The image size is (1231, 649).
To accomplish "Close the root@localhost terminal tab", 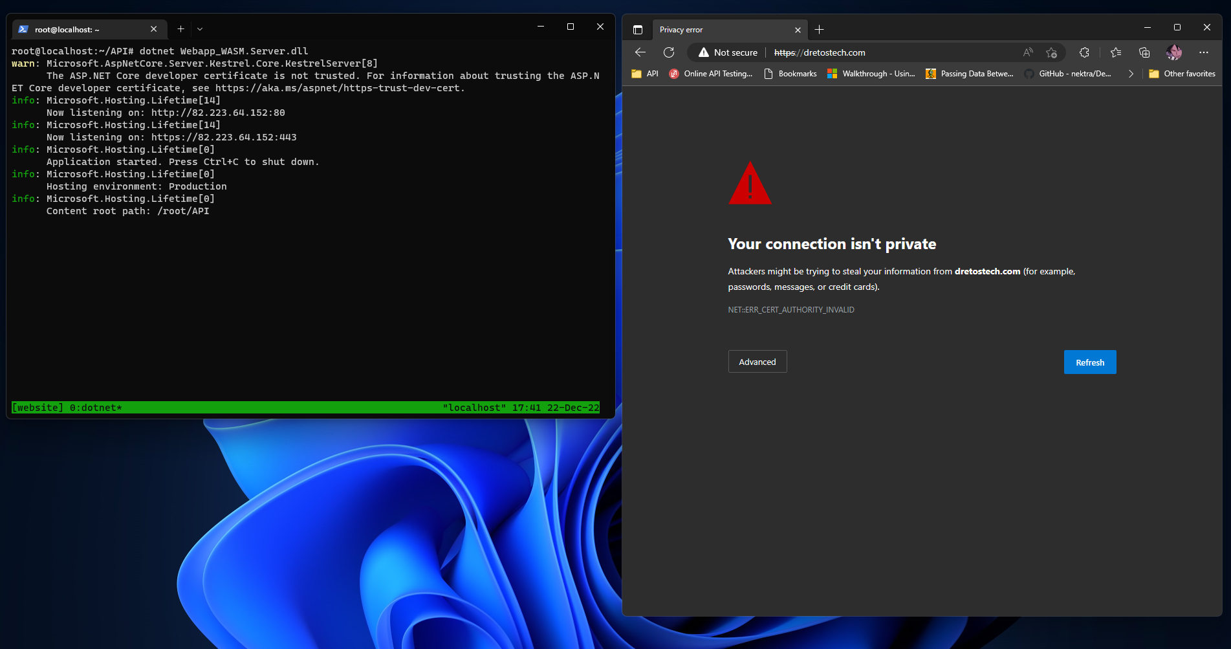I will 153,29.
